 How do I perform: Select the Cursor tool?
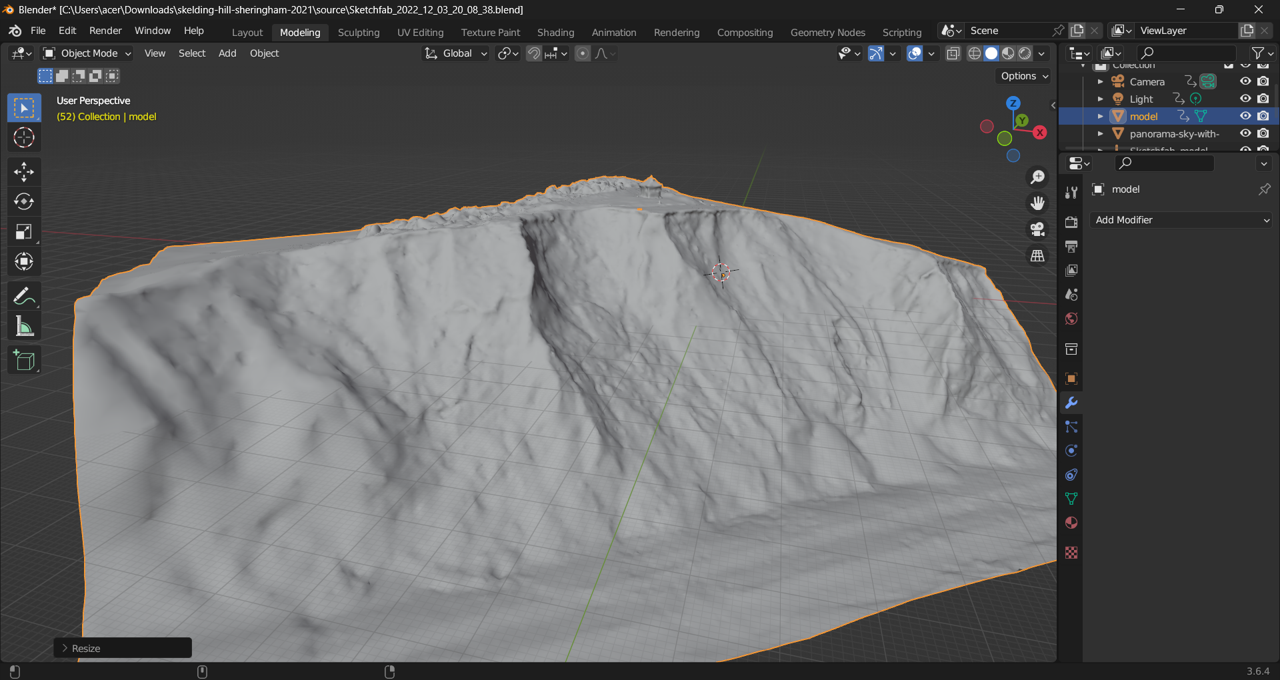point(24,137)
